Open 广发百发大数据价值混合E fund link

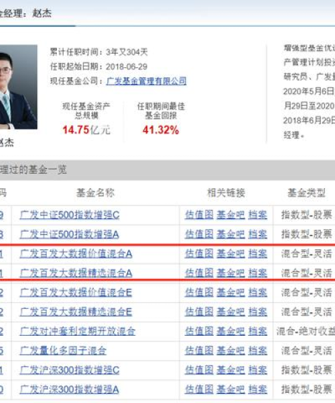pos(76,292)
